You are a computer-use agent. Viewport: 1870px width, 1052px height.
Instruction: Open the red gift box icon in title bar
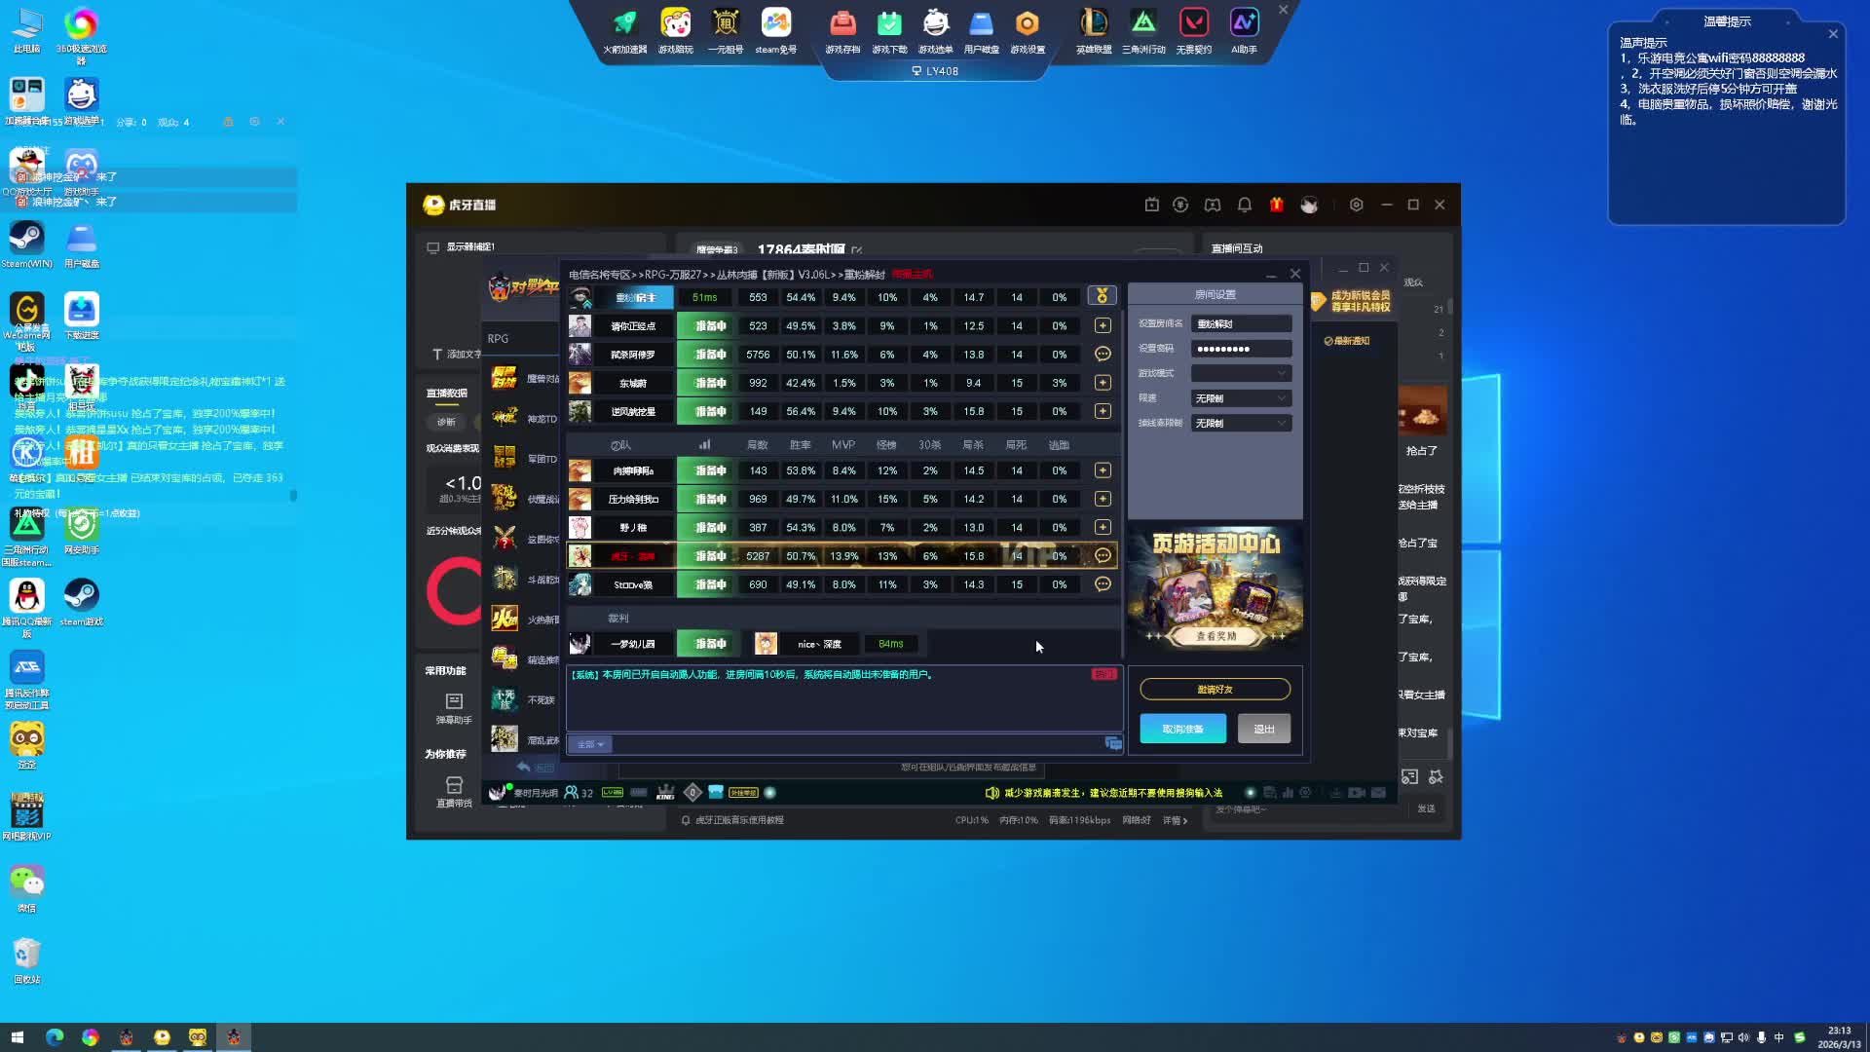tap(1276, 205)
